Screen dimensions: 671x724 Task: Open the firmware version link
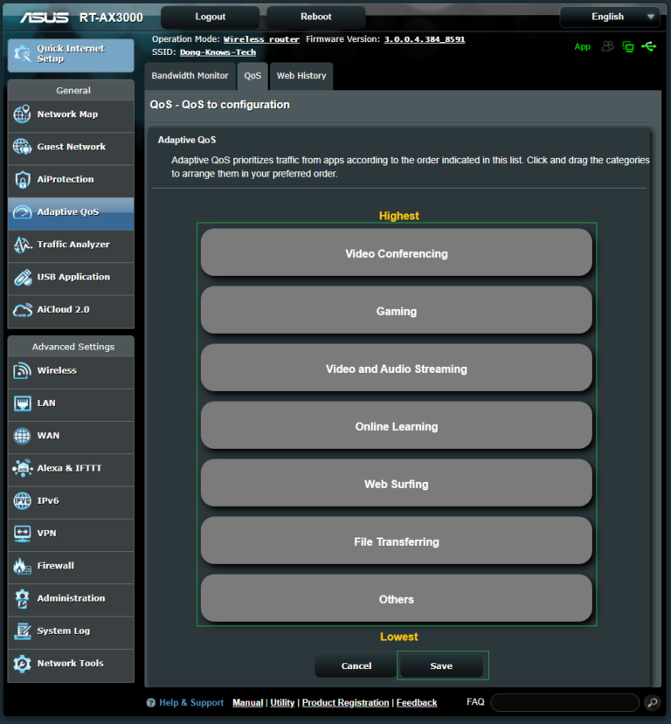pos(424,39)
